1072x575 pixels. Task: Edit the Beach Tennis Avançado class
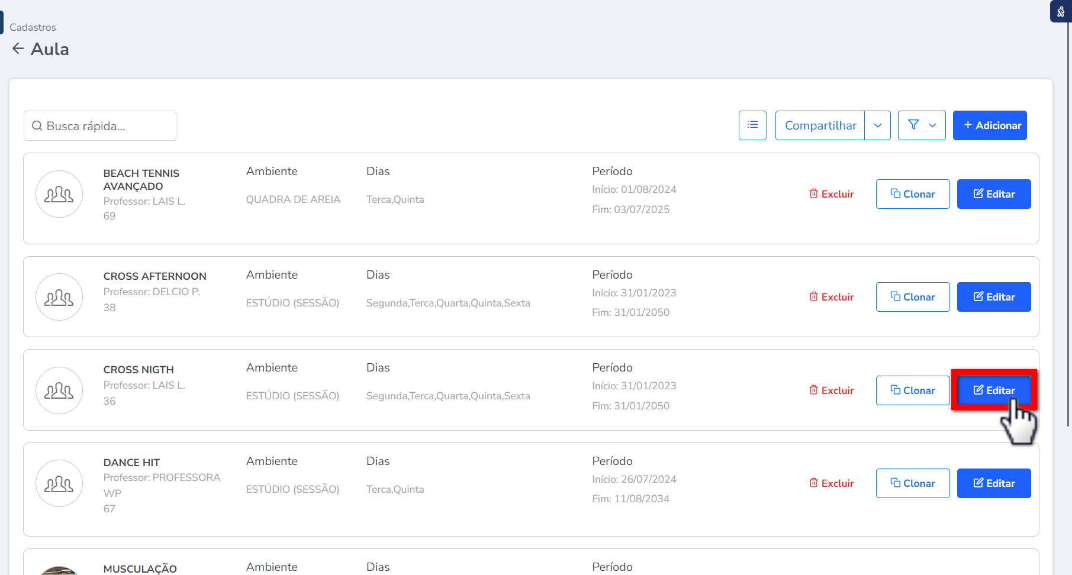tap(993, 194)
